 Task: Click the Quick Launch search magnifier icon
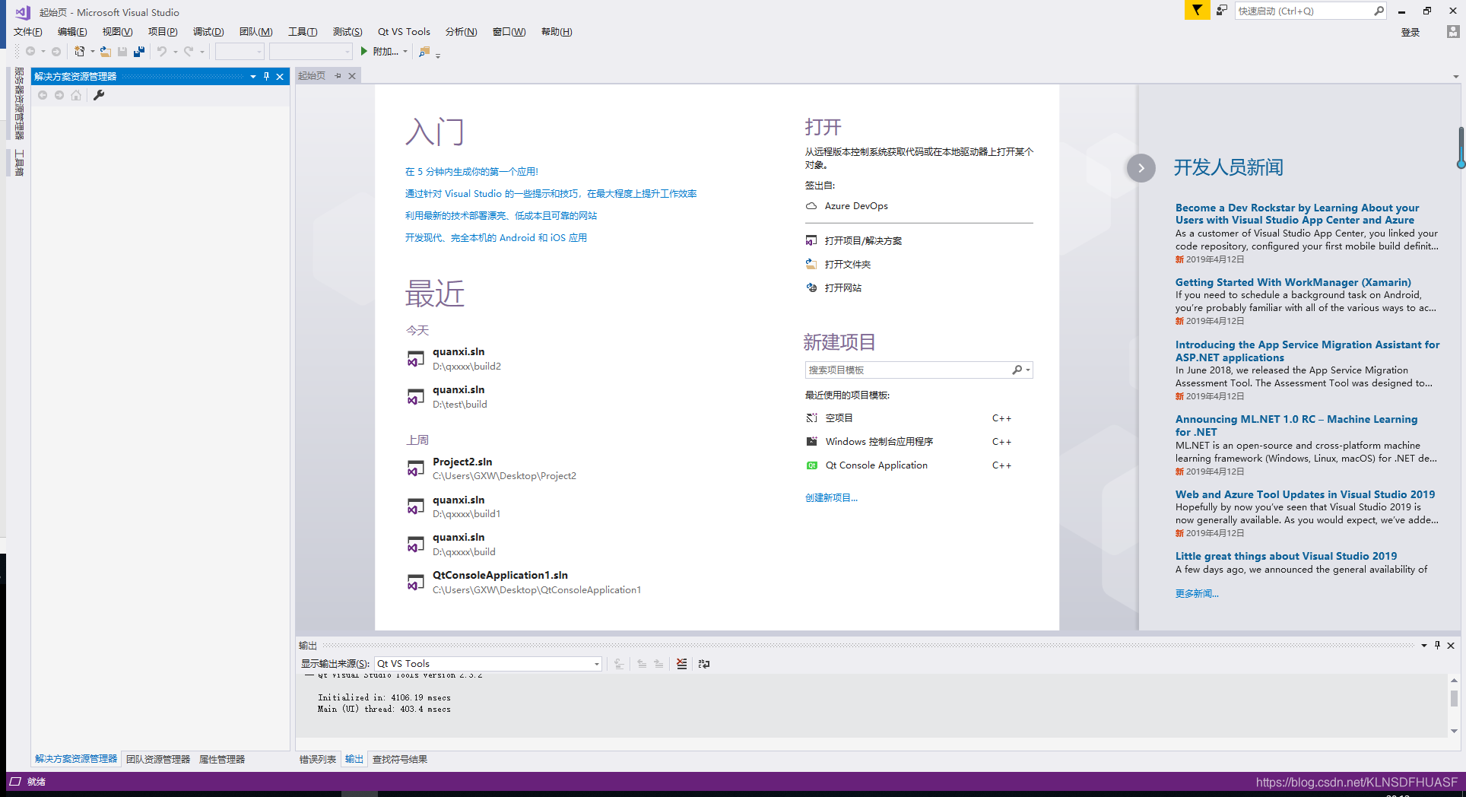(x=1378, y=11)
